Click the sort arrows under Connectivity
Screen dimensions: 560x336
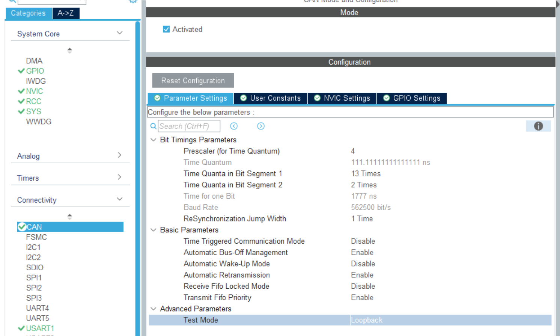click(x=69, y=217)
